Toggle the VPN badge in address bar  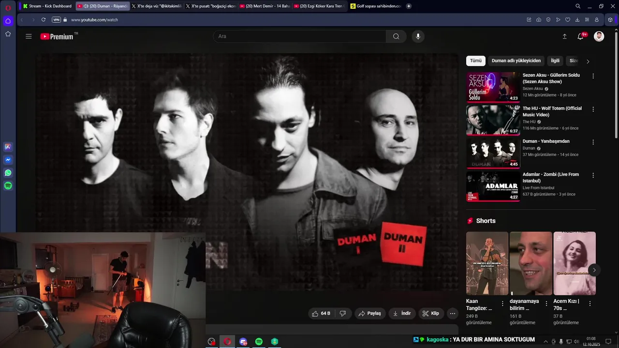click(56, 20)
